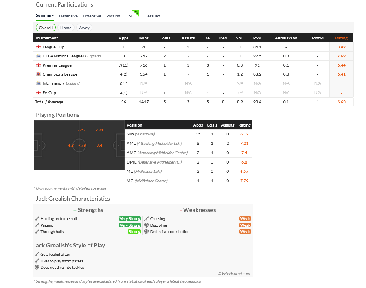This screenshot has width=366, height=288.
Task: Click the 8.42 League Cup rating
Action: click(341, 47)
